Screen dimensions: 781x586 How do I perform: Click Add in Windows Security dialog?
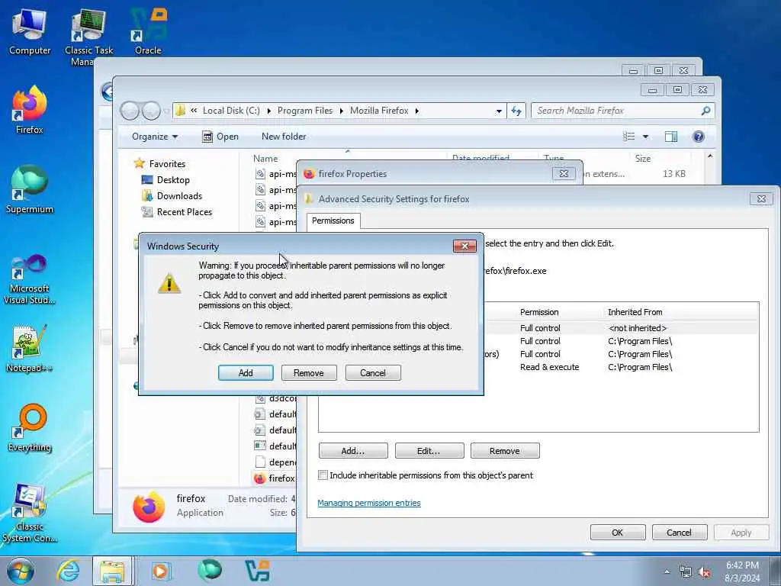(246, 372)
